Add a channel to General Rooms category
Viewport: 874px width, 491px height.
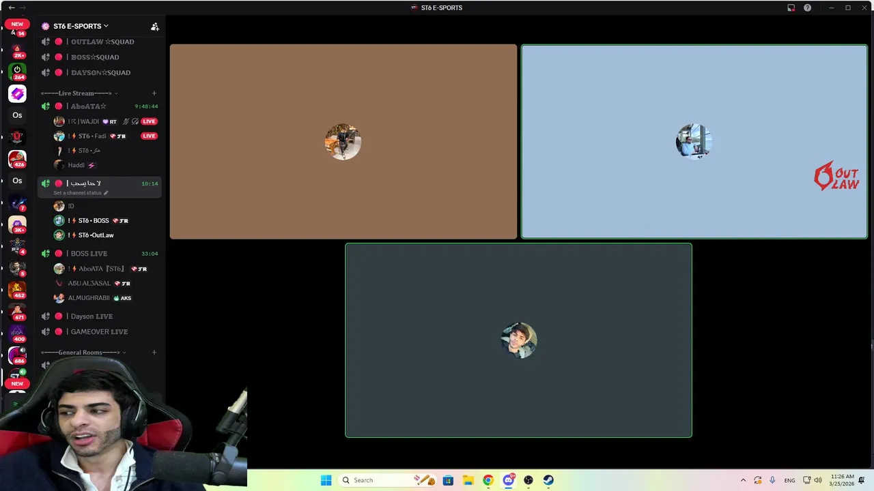click(154, 353)
